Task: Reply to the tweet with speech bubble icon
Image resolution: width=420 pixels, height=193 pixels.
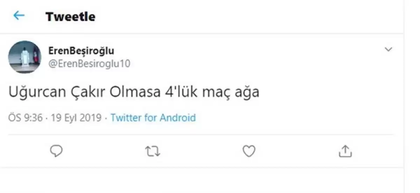Action: [56, 151]
